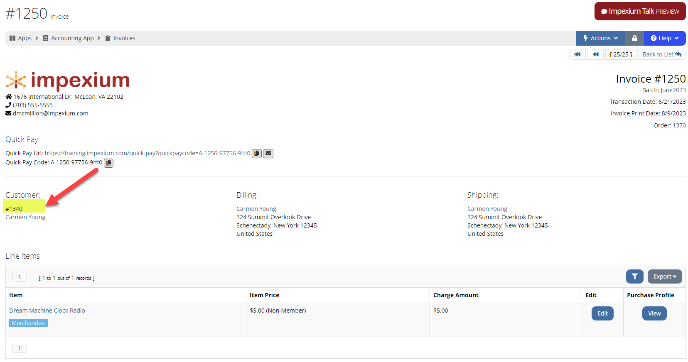
Task: Open the Quick Pay URL link
Action: pyautogui.click(x=147, y=153)
